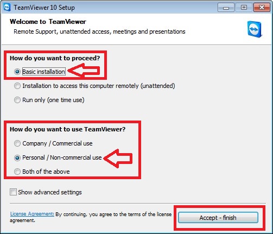Click the red arrow beside Personal / Non-commercial use
The image size is (273, 234).
point(118,158)
